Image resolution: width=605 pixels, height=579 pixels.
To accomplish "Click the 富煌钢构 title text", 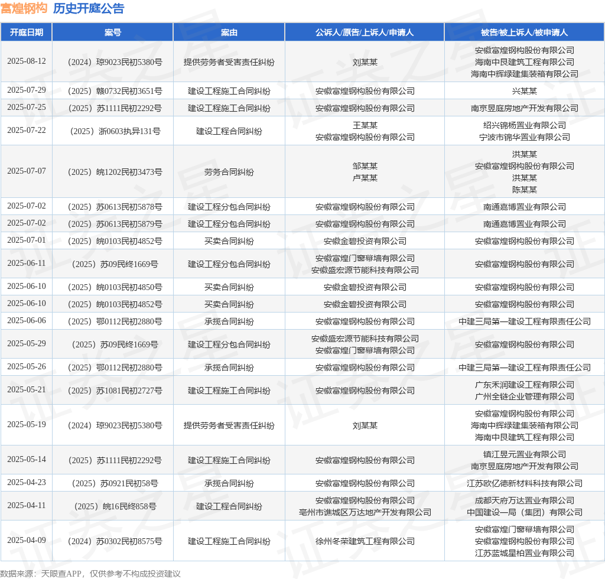I will point(24,8).
